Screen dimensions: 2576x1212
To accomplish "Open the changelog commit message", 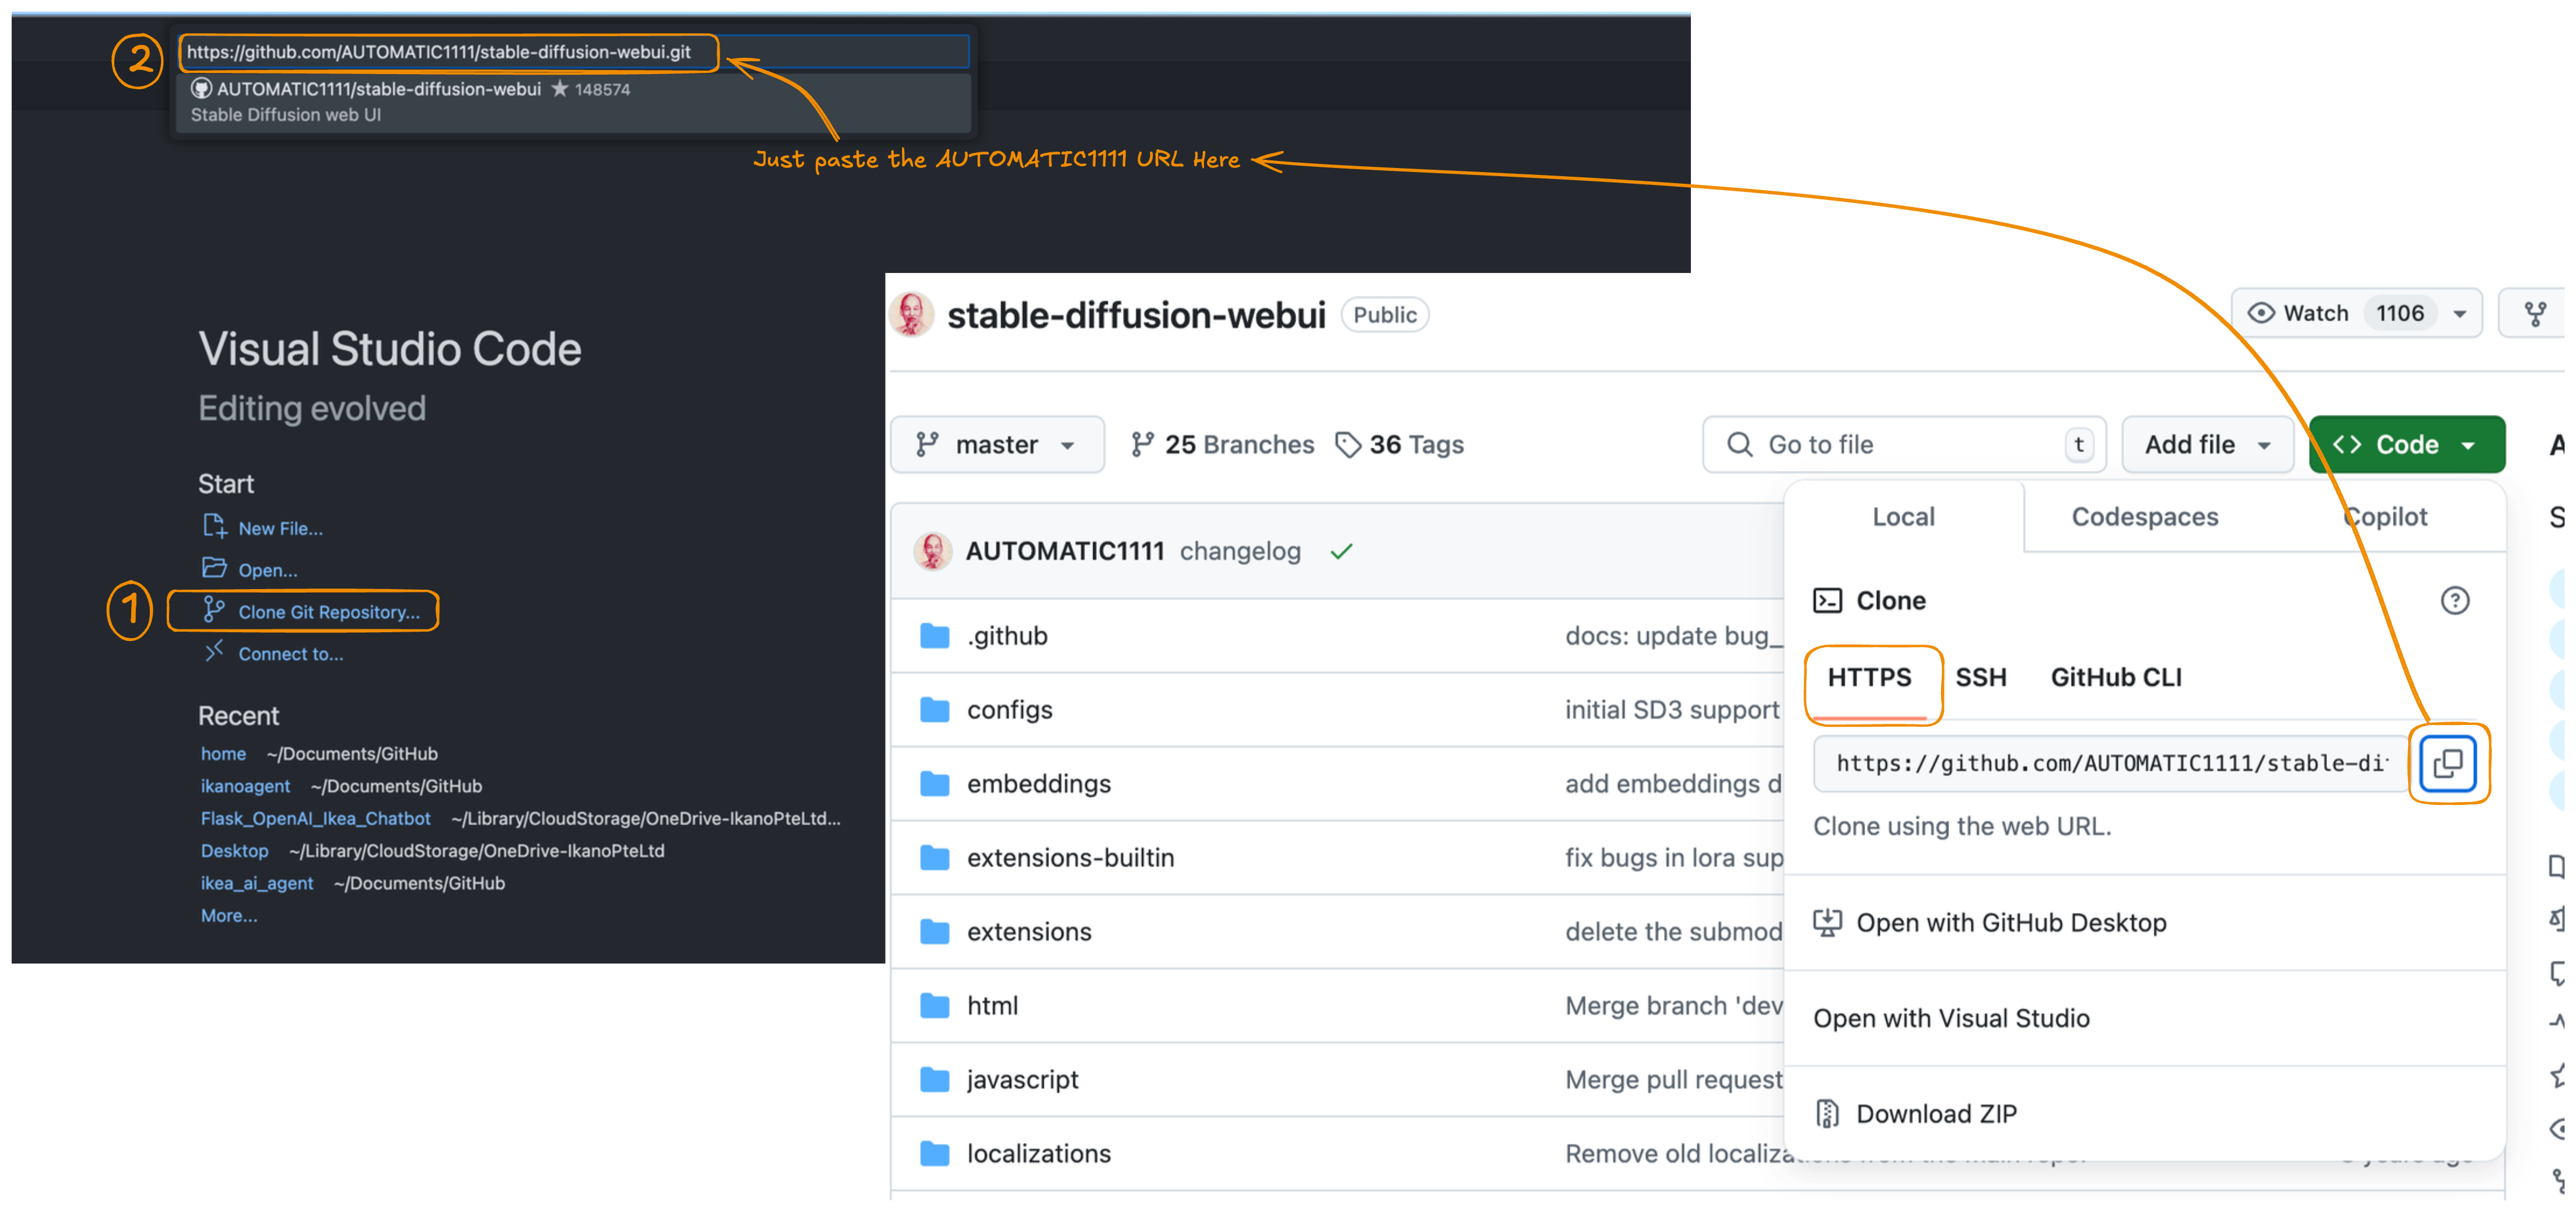I will pos(1240,551).
